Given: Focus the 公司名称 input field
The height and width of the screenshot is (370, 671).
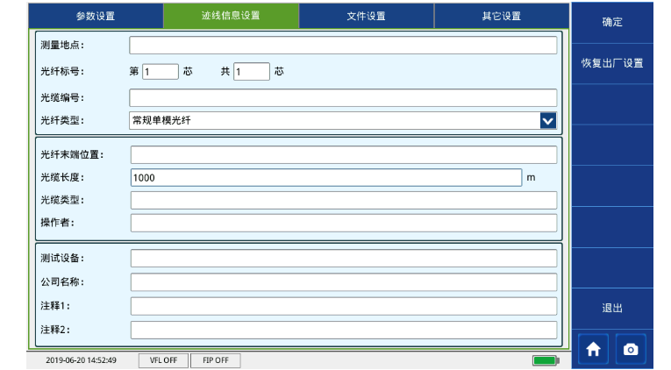Looking at the screenshot, I should tap(344, 282).
